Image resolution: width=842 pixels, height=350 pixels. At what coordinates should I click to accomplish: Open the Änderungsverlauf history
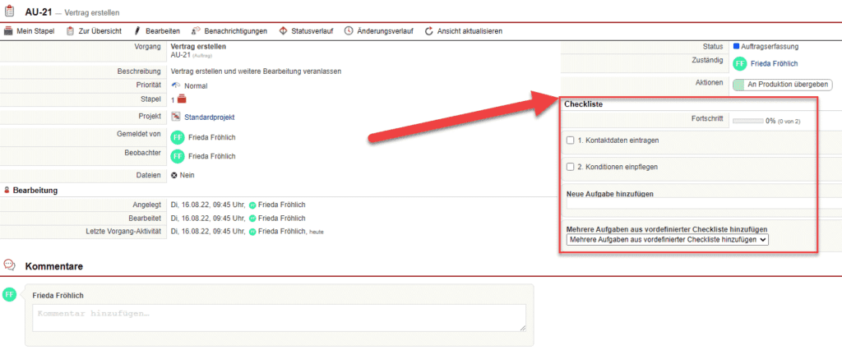click(378, 31)
